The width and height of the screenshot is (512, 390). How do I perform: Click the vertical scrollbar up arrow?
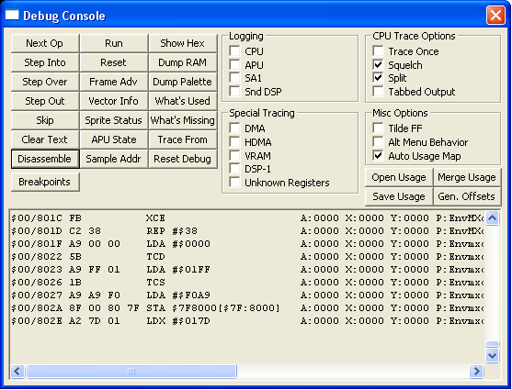pyautogui.click(x=492, y=217)
